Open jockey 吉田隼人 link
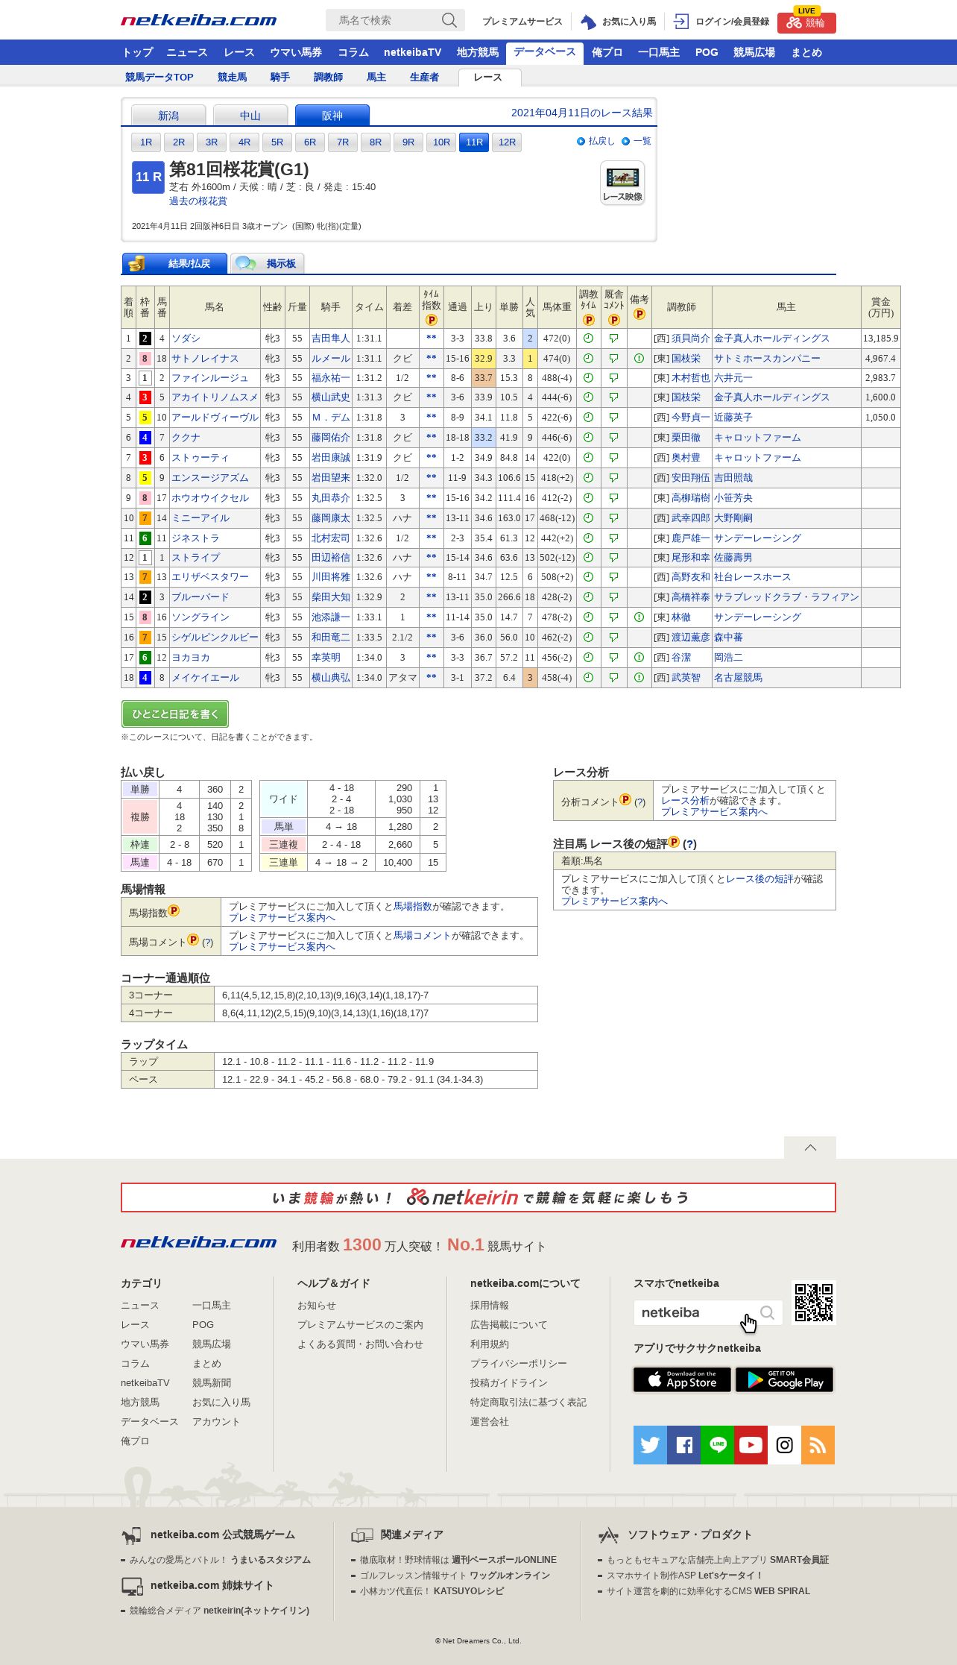Image resolution: width=957 pixels, height=1665 pixels. [x=331, y=339]
